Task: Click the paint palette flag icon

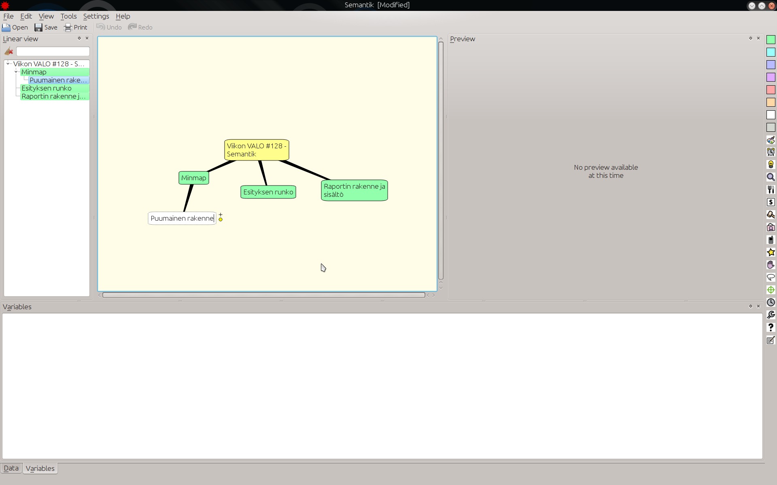Action: click(x=771, y=140)
